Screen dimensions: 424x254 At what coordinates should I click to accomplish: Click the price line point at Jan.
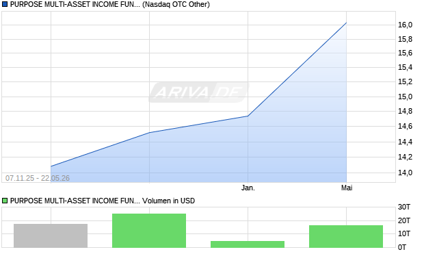(x=248, y=116)
